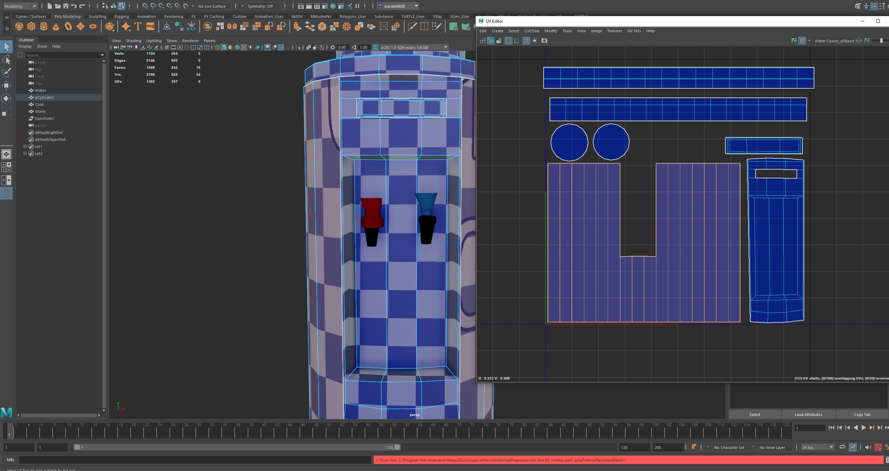889x471 pixels.
Task: Create a polygon sphere from the shelf
Action: (19, 27)
